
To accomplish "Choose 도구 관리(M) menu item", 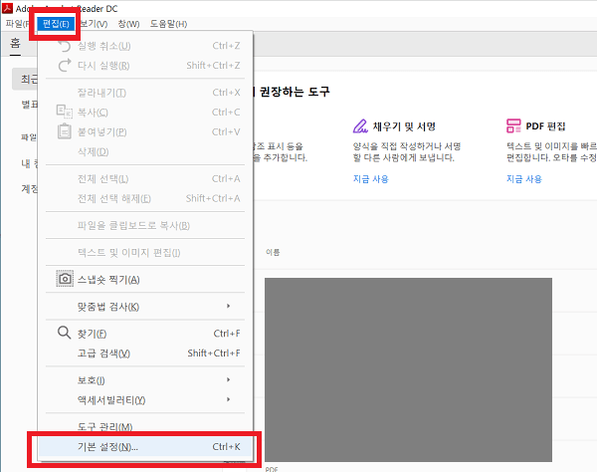I will pos(145,426).
